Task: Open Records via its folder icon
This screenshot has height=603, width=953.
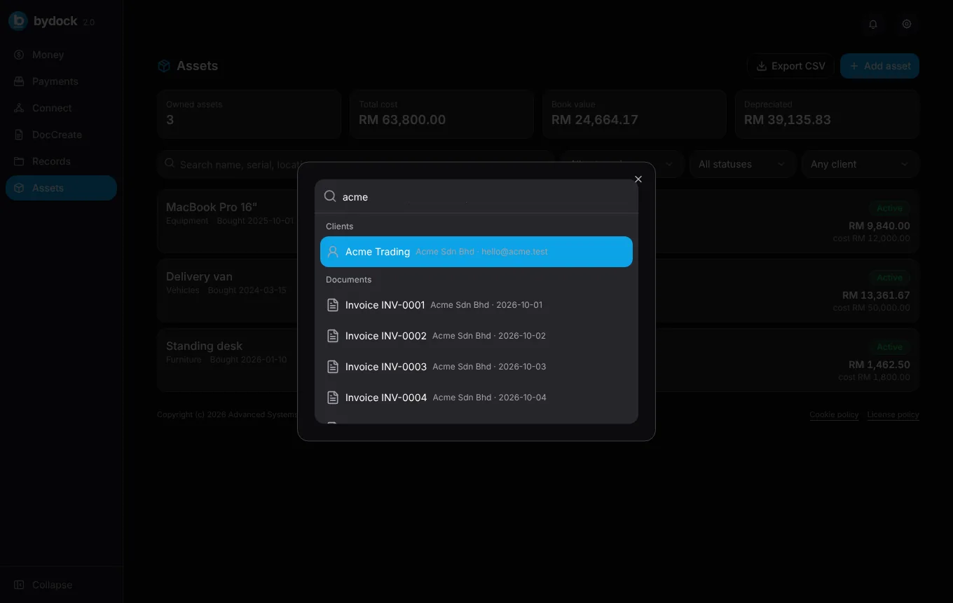Action: click(x=19, y=161)
